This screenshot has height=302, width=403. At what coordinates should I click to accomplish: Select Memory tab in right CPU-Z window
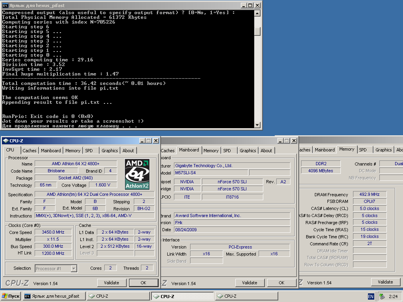point(347,149)
